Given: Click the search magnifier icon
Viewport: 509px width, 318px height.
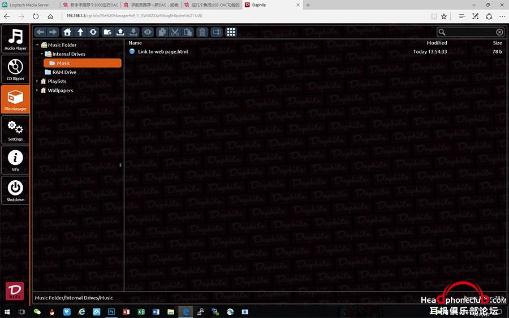Looking at the screenshot, I should tap(442, 32).
